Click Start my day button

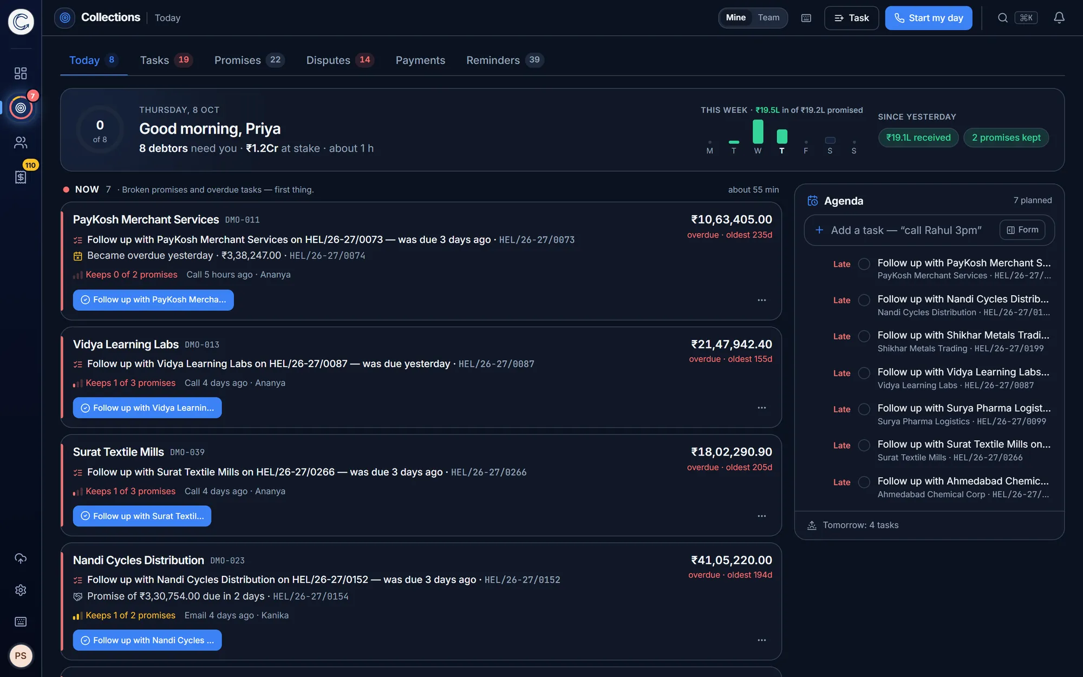click(x=929, y=18)
